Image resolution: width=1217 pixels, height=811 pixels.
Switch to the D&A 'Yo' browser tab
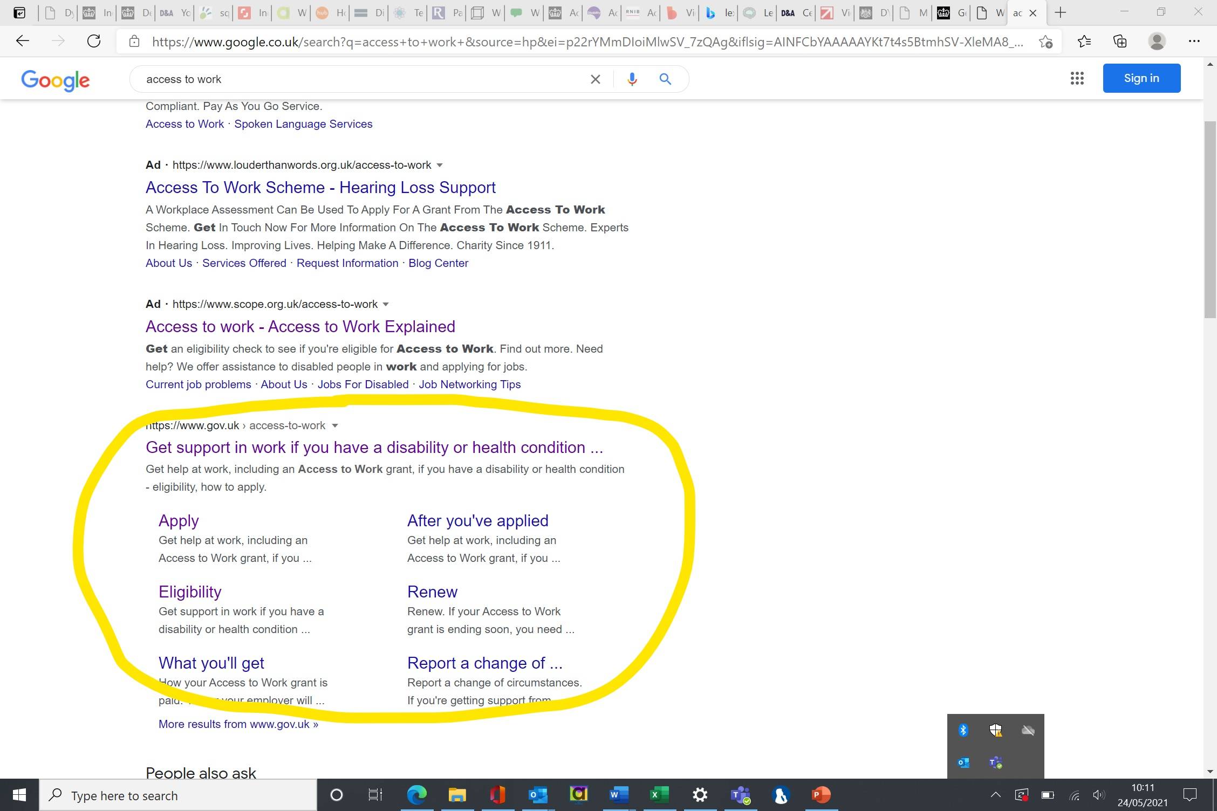point(175,13)
